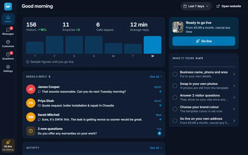Click See all in Activity section
The height and width of the screenshot is (155, 248).
click(156, 148)
